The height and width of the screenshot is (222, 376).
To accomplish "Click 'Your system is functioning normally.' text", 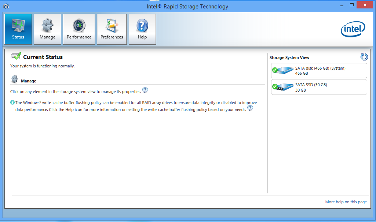I will click(x=43, y=66).
